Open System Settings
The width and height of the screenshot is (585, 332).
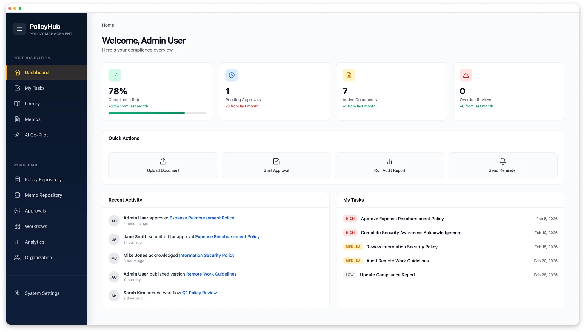pos(42,293)
